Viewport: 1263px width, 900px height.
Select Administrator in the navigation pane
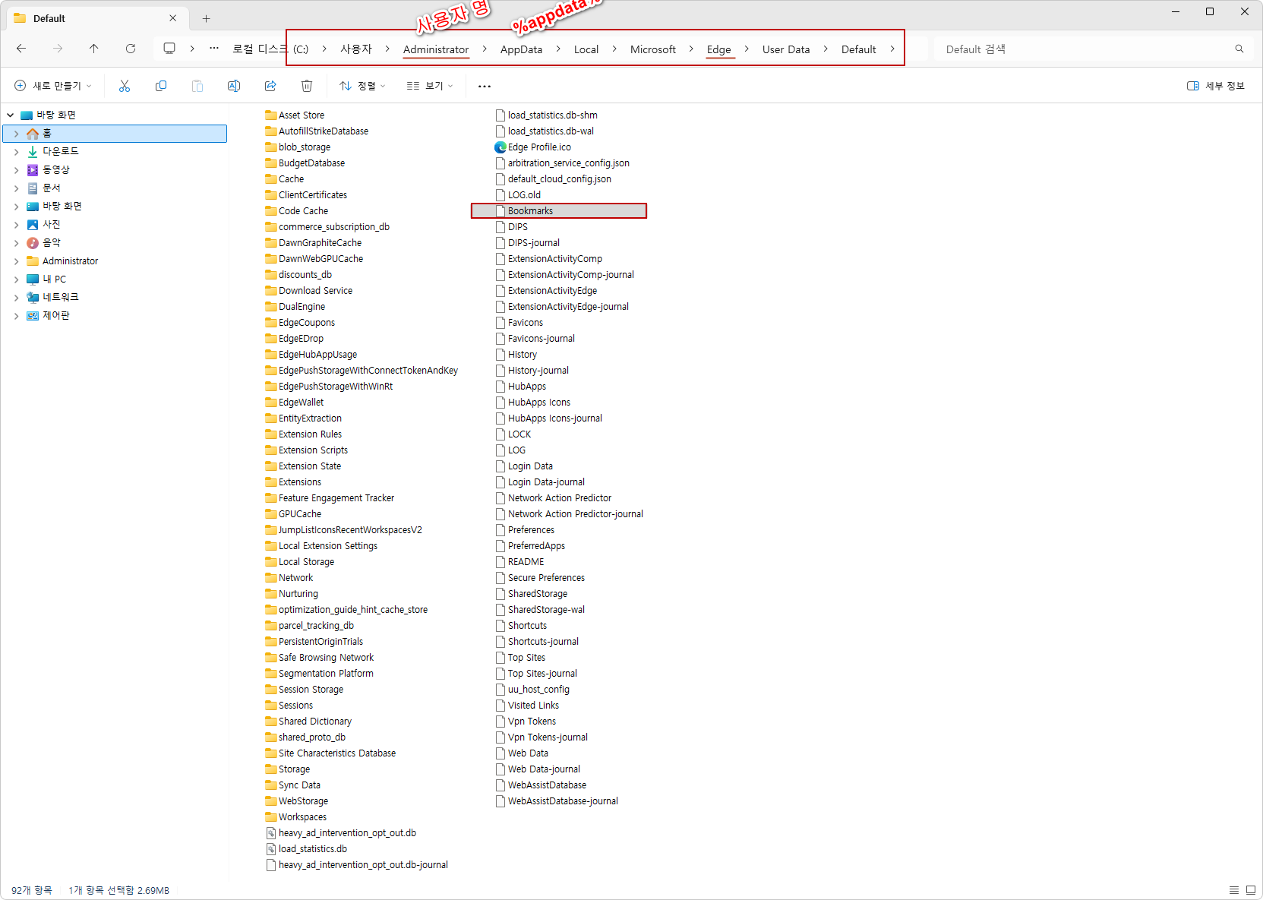pos(70,261)
